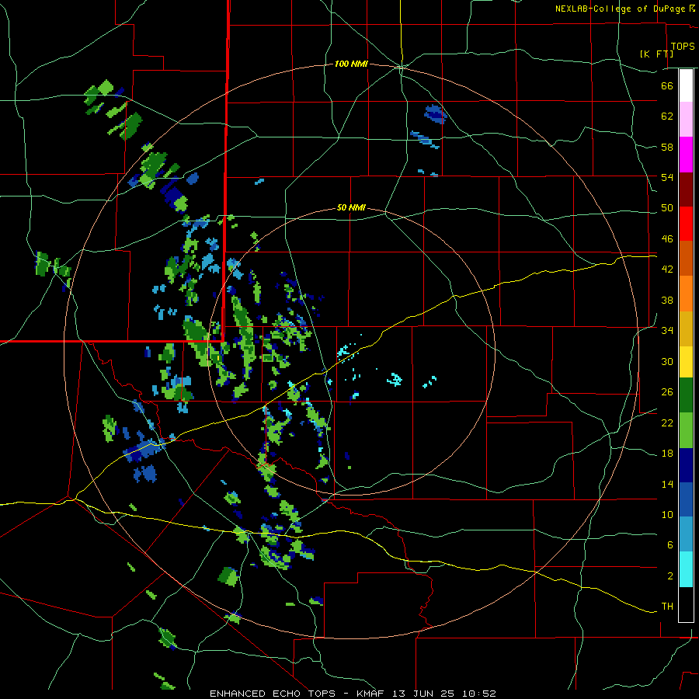Click the gold legend swatch
The height and width of the screenshot is (699, 699).
(686, 329)
